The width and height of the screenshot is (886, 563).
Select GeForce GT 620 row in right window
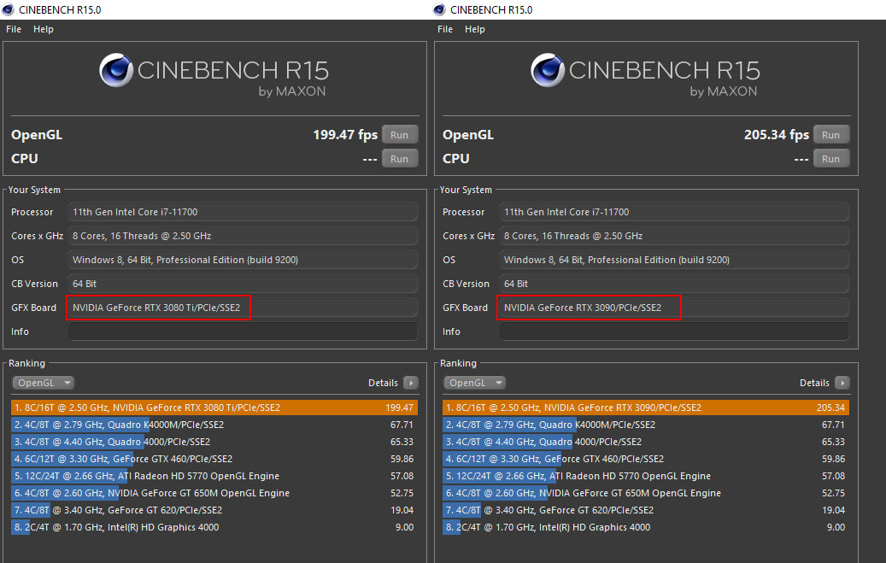click(646, 510)
